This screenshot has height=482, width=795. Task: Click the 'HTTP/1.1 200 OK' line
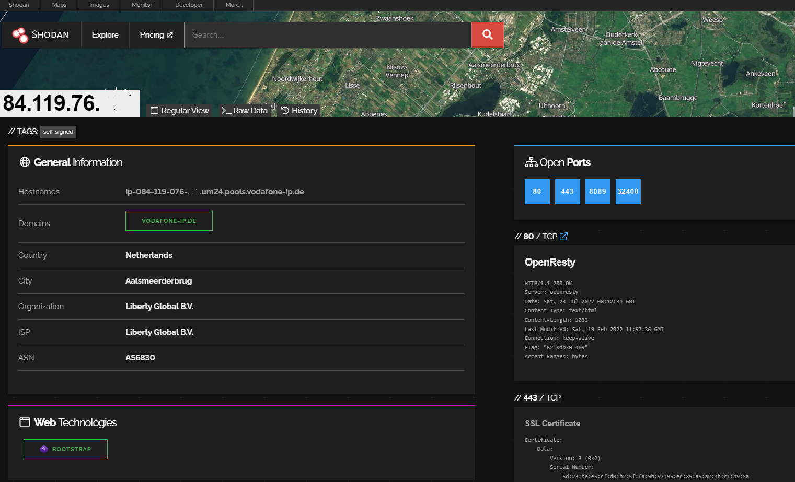pos(548,284)
